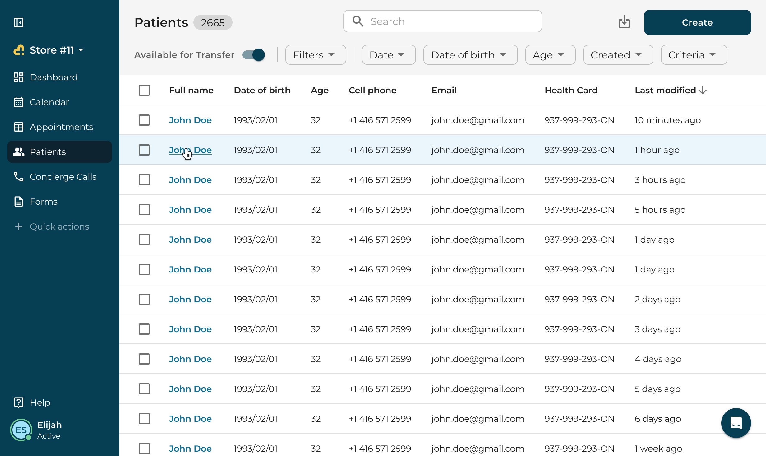The width and height of the screenshot is (766, 456).
Task: Go to Dashboard in sidebar
Action: [x=60, y=77]
